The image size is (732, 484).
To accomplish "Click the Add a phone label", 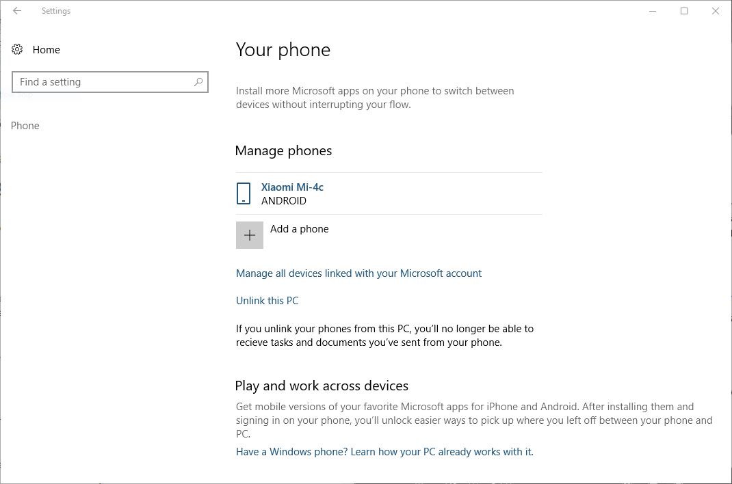I will click(x=299, y=229).
